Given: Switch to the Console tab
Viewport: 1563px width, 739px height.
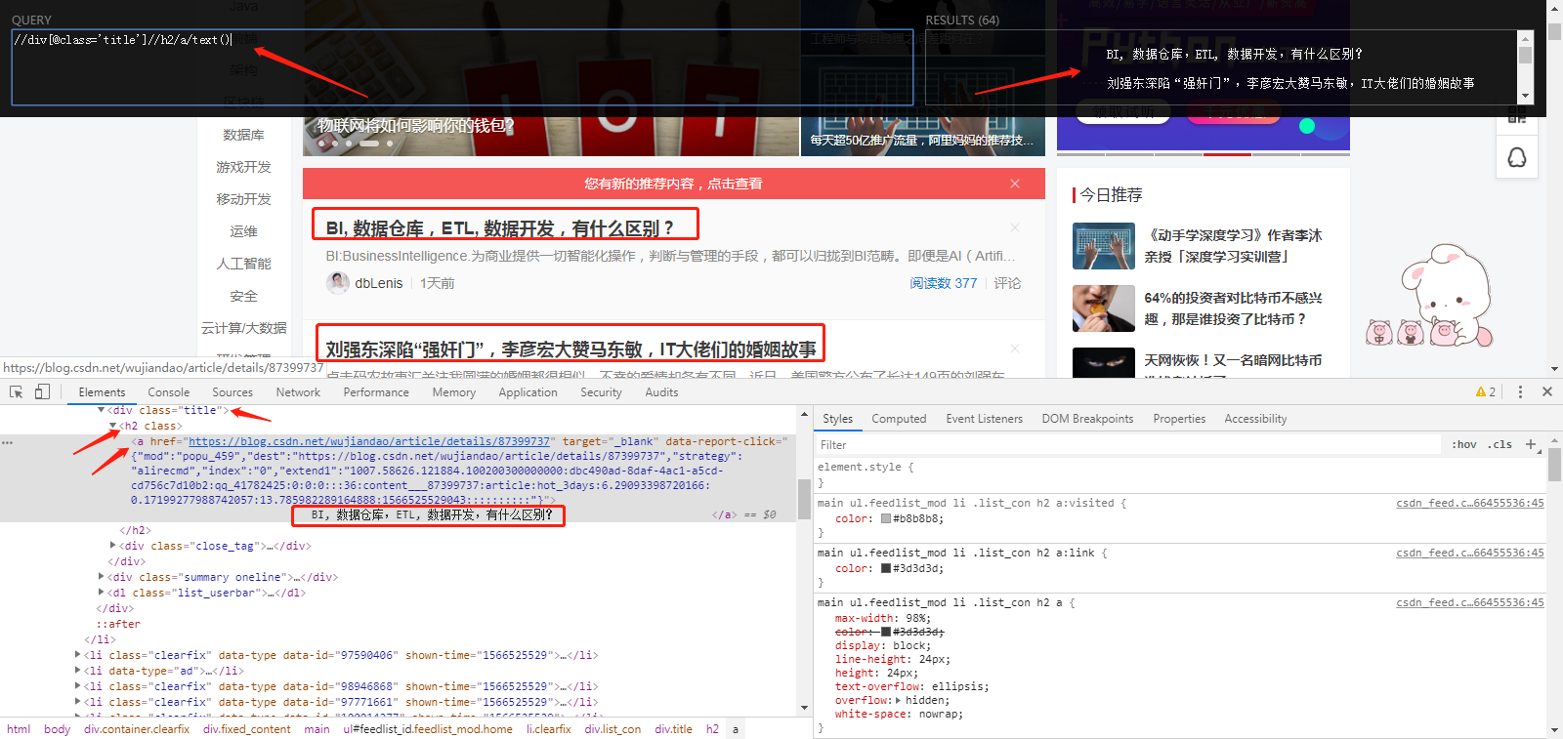Looking at the screenshot, I should [168, 391].
